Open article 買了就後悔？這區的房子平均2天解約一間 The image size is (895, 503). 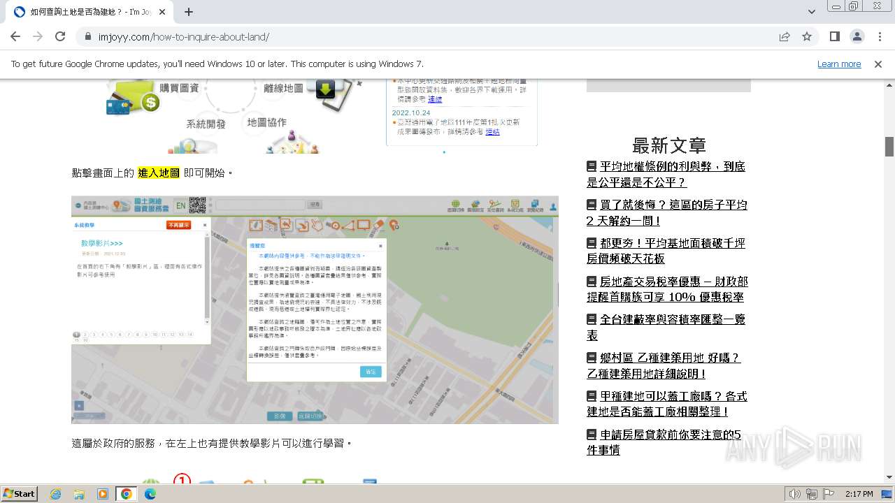667,213
